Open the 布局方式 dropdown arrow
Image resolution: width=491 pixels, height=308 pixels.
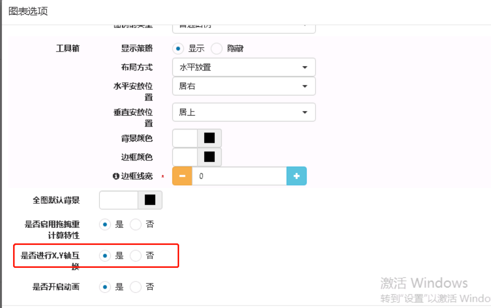(x=307, y=67)
